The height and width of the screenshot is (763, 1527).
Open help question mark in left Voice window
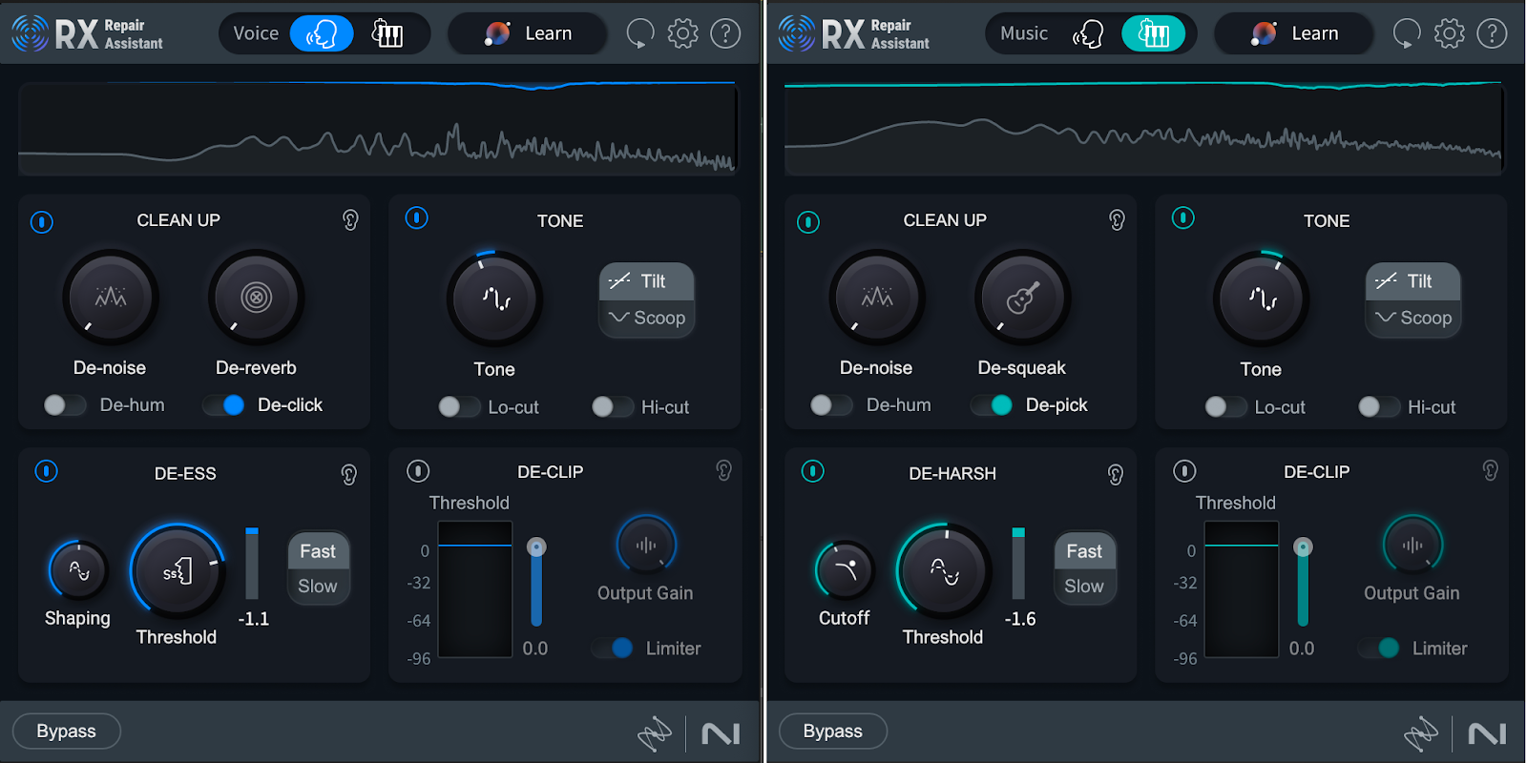pos(725,33)
